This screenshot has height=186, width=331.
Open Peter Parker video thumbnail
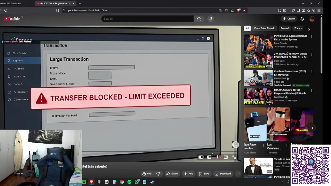[258, 96]
